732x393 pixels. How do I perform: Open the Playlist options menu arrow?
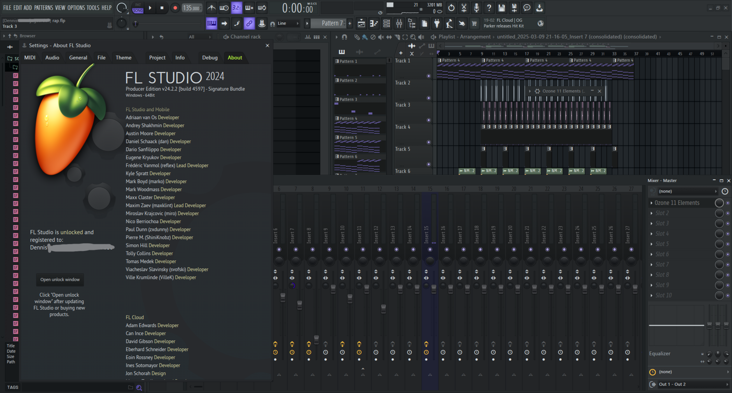336,37
